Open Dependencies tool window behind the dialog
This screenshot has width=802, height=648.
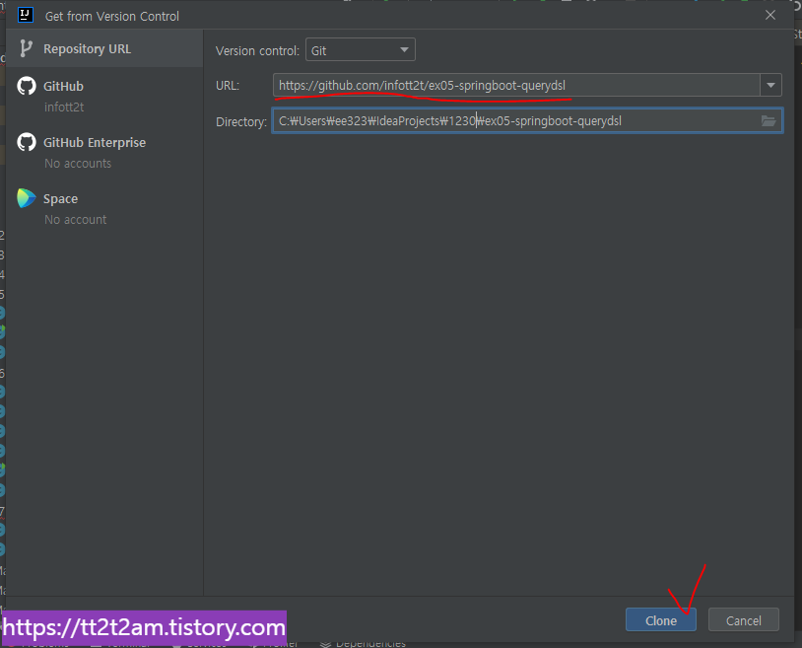coord(364,644)
